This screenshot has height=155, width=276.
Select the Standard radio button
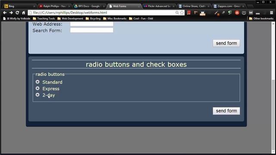click(x=38, y=82)
